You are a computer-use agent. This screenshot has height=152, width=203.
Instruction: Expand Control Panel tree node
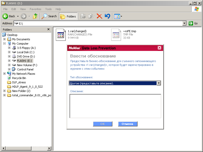click(x=9, y=69)
